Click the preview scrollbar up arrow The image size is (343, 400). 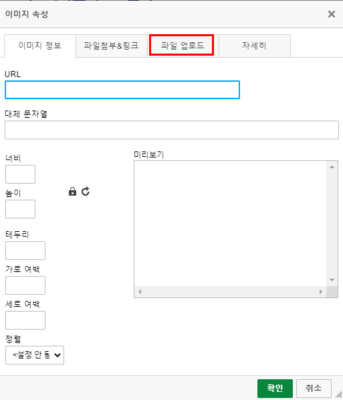click(332, 167)
